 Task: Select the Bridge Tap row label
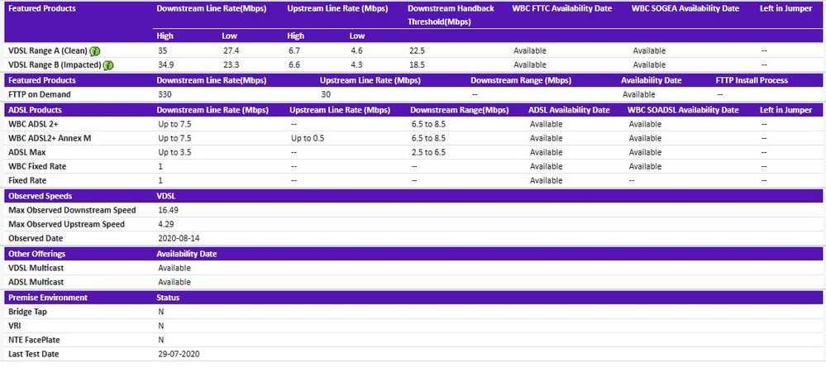[27, 312]
